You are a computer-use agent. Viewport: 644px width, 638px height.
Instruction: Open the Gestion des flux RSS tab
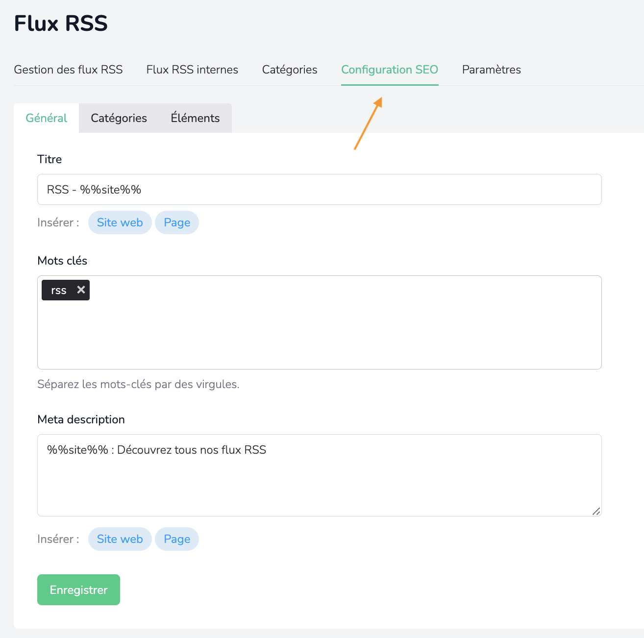pyautogui.click(x=68, y=70)
